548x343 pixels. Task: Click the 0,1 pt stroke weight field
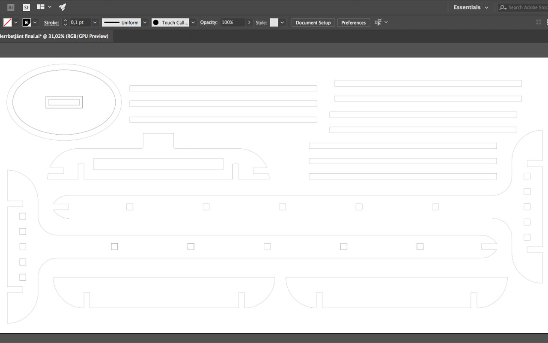coord(80,22)
